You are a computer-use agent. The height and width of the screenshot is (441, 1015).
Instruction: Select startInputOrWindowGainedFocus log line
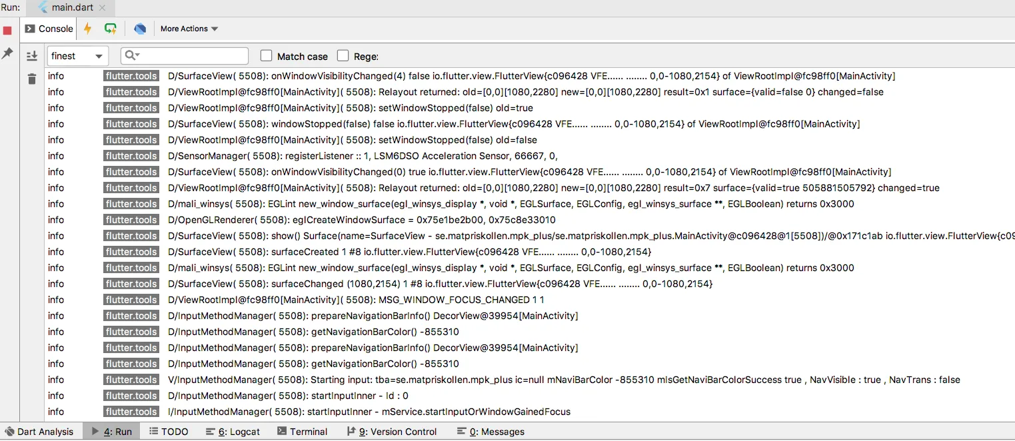530,412
